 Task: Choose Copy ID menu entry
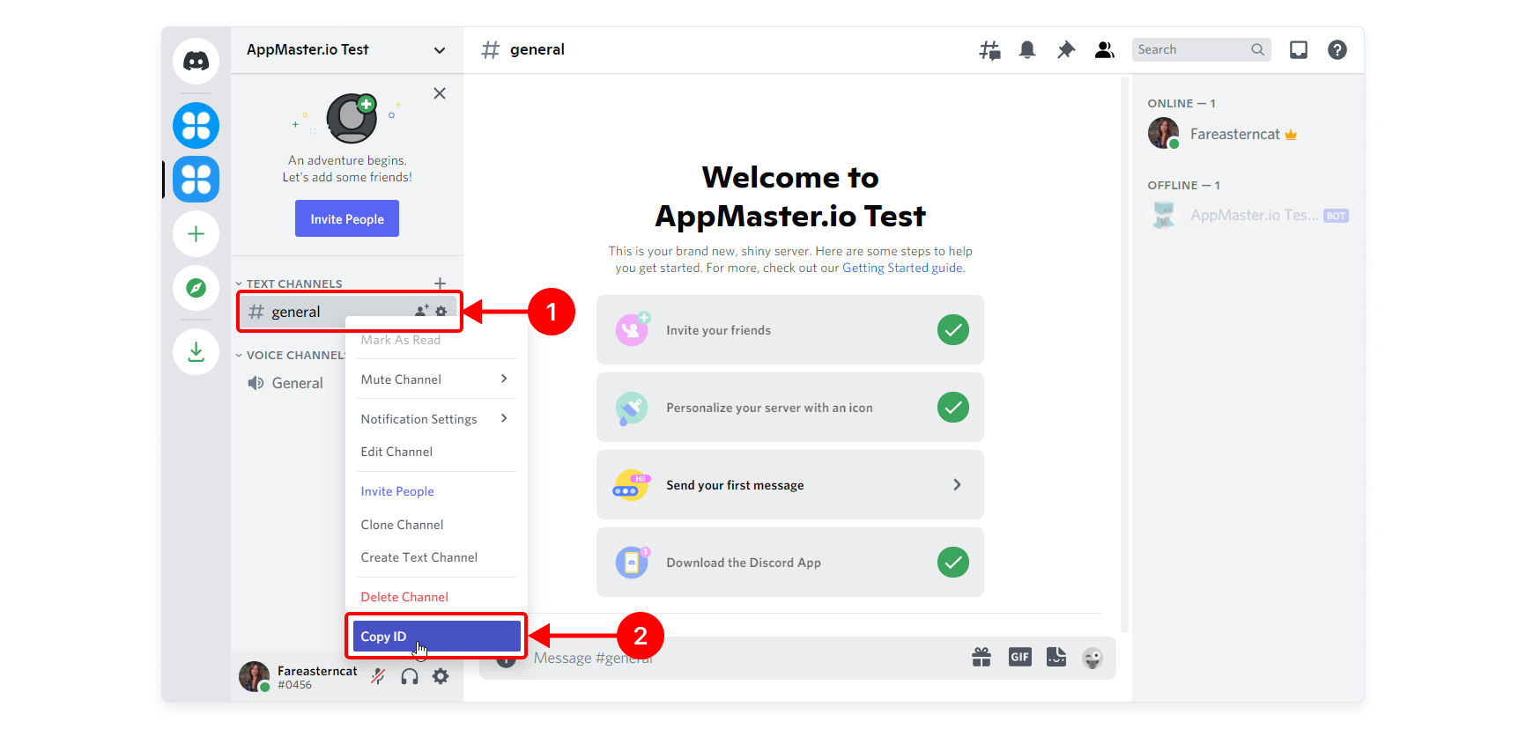(436, 637)
